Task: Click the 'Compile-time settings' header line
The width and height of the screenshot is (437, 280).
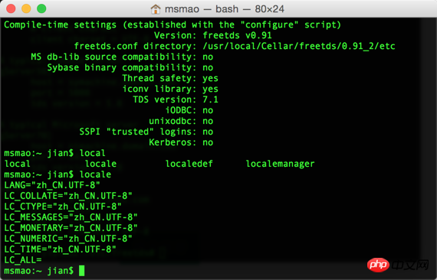Action: coord(172,25)
